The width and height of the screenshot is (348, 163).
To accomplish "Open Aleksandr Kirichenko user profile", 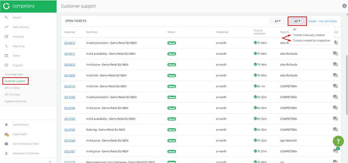I will (x=26, y=153).
